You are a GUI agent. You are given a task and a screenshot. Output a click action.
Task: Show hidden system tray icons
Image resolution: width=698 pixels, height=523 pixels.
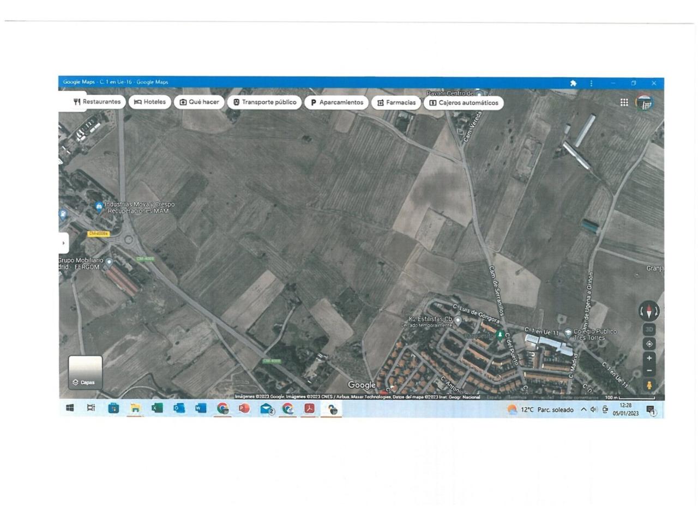point(583,410)
